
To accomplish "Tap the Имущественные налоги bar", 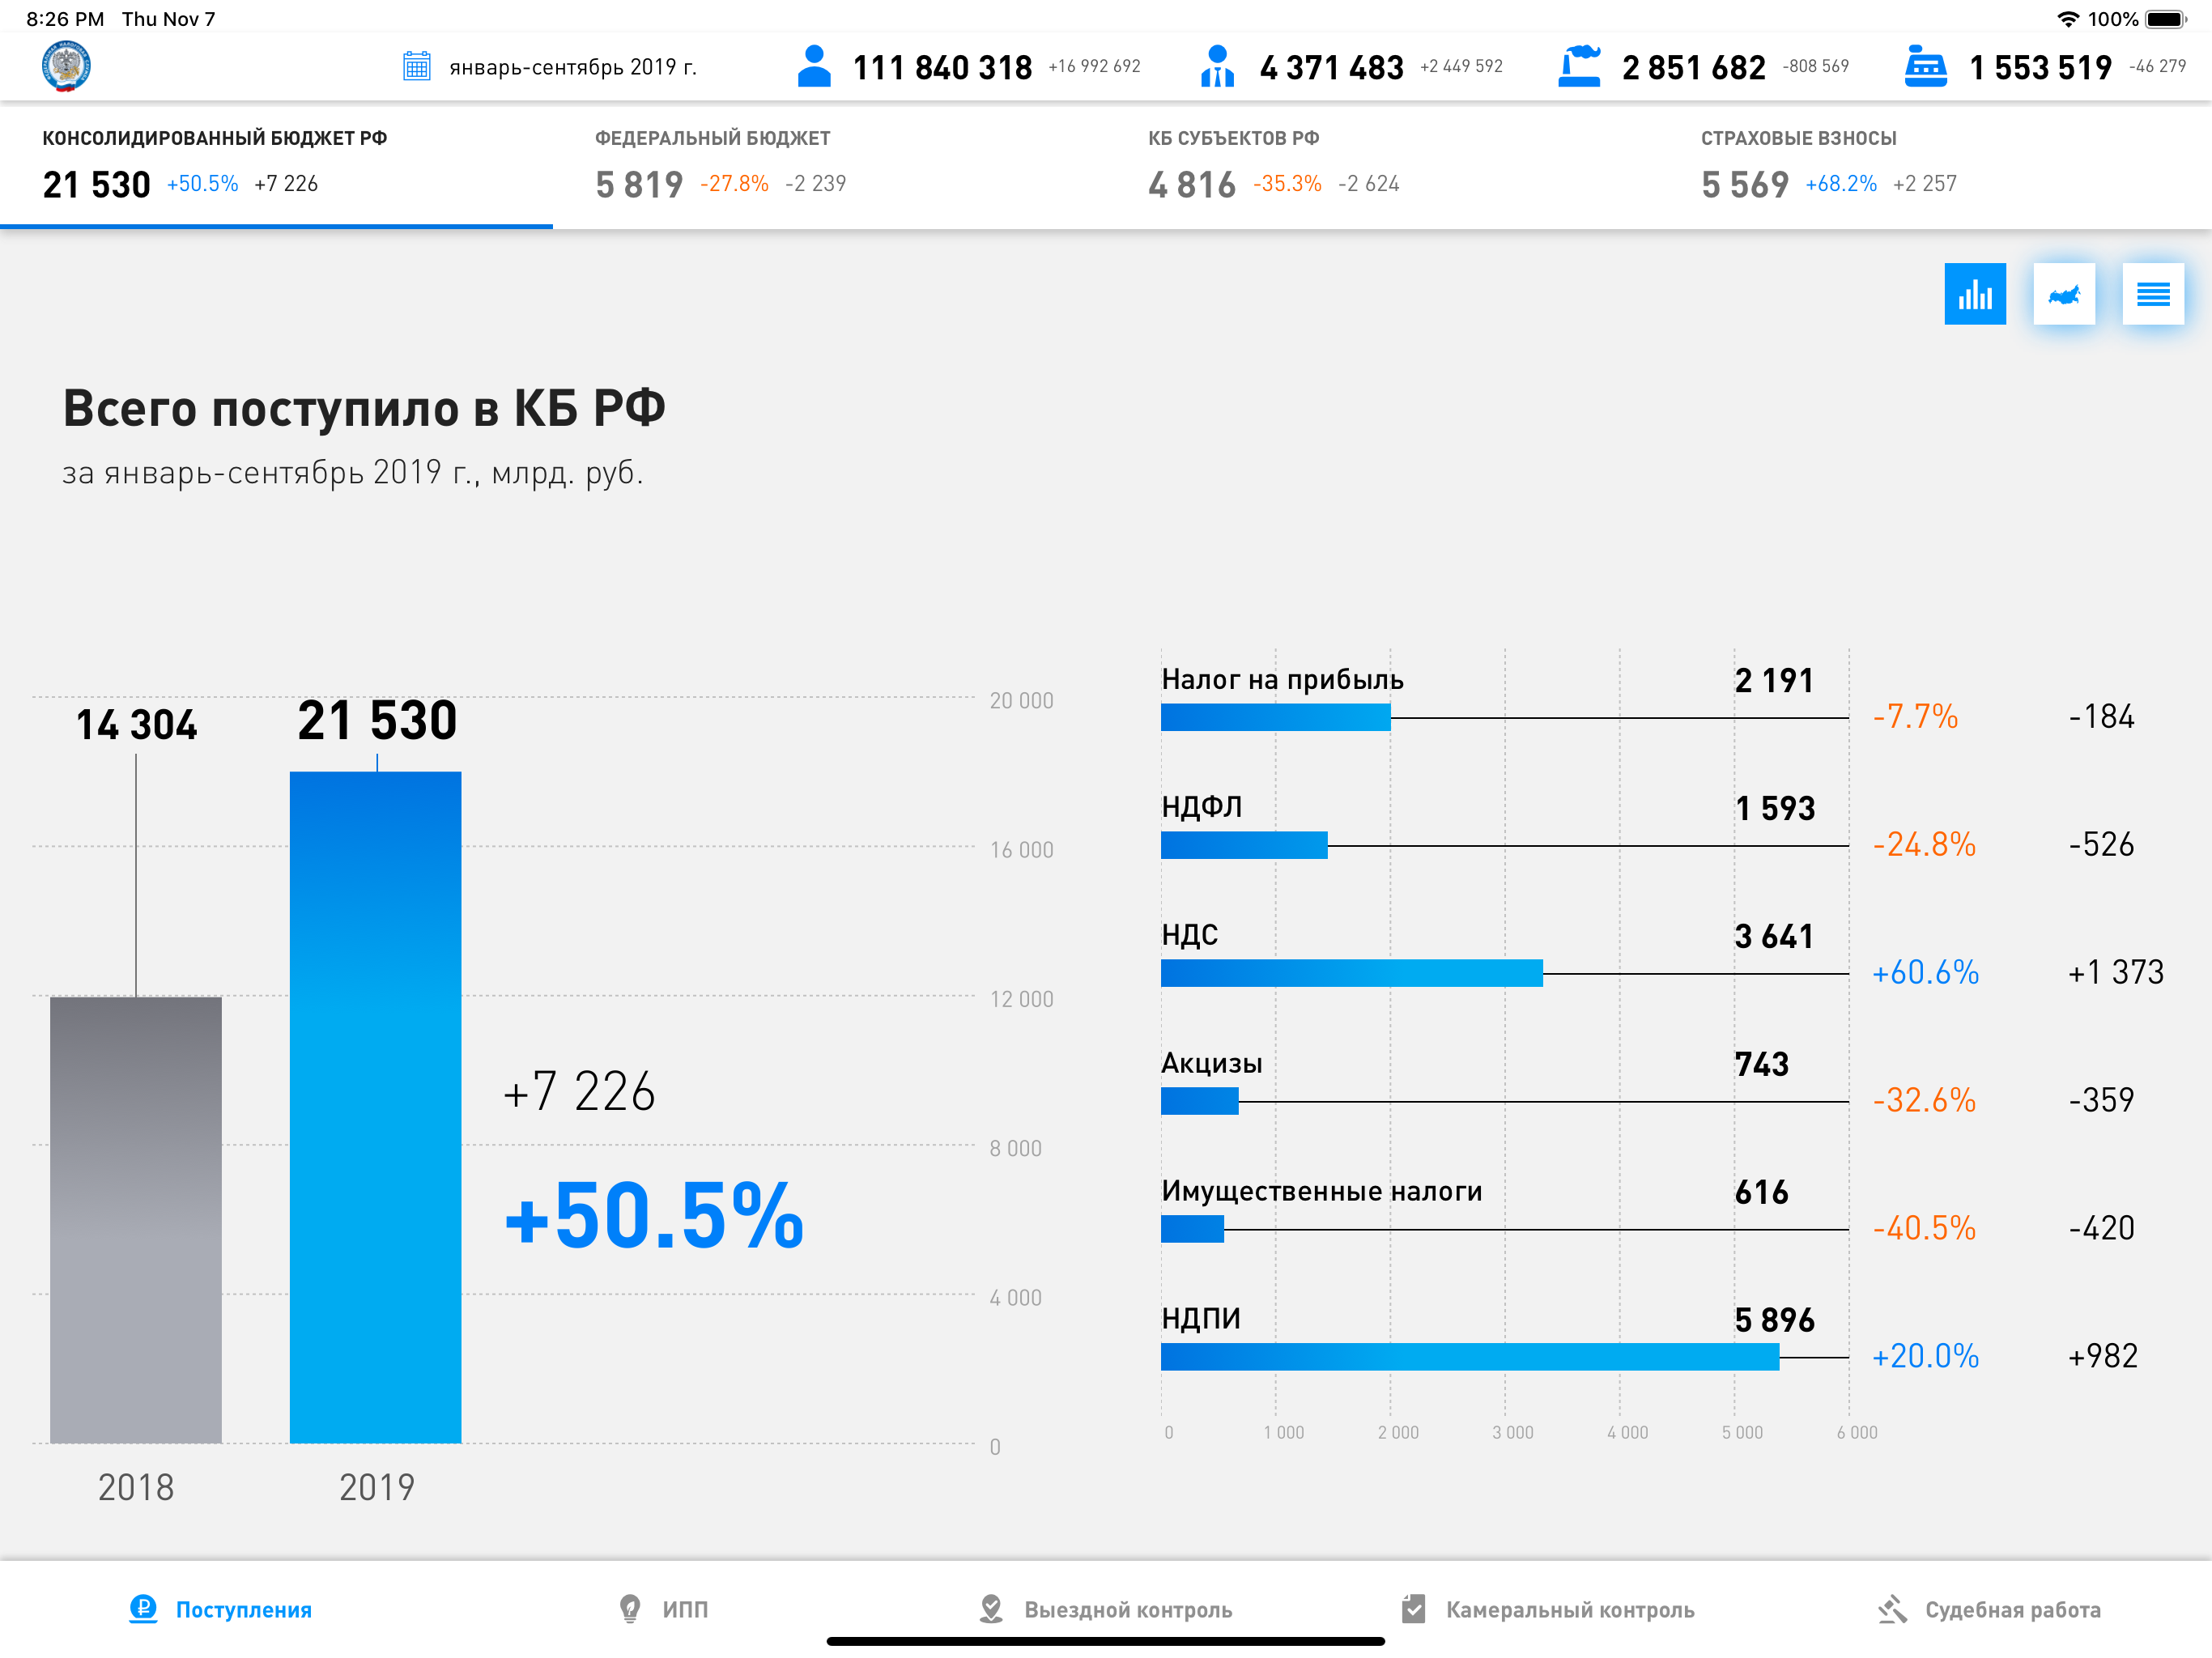I will point(1192,1229).
